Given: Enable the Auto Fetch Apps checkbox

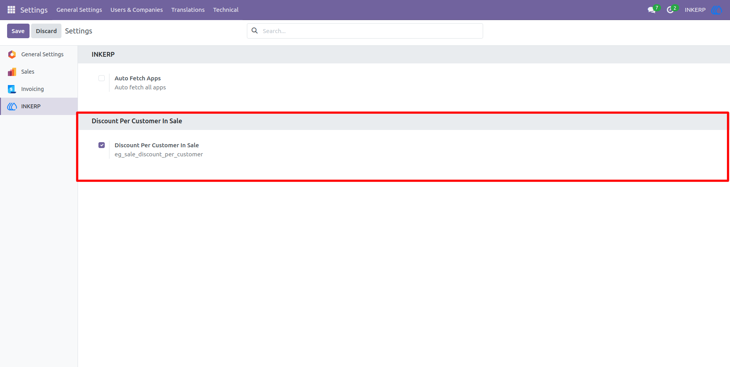Looking at the screenshot, I should click(102, 78).
